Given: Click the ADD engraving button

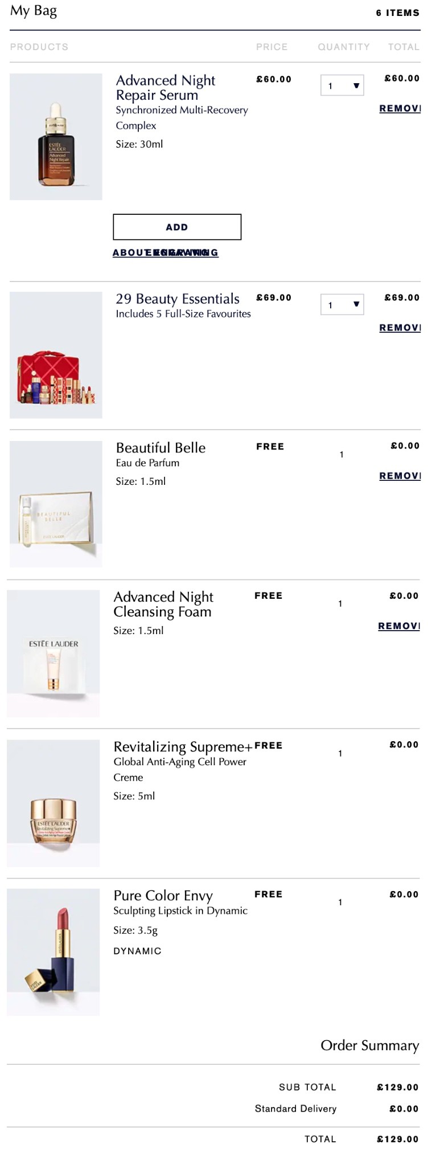Looking at the screenshot, I should [177, 227].
